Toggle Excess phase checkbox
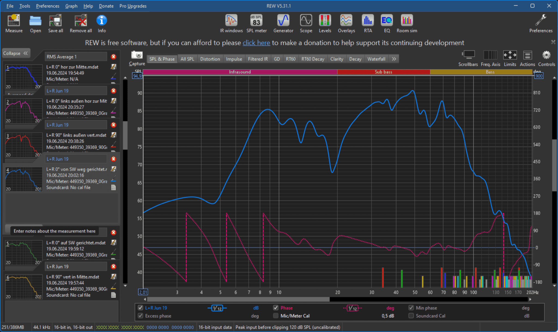 pos(140,316)
